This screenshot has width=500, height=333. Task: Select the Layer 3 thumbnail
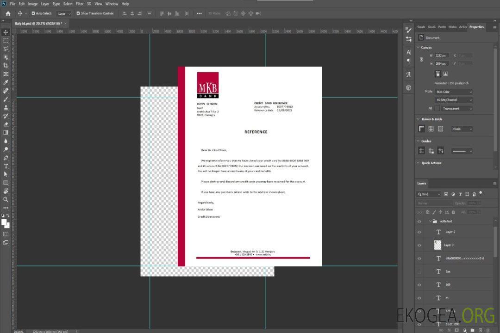pos(437,245)
